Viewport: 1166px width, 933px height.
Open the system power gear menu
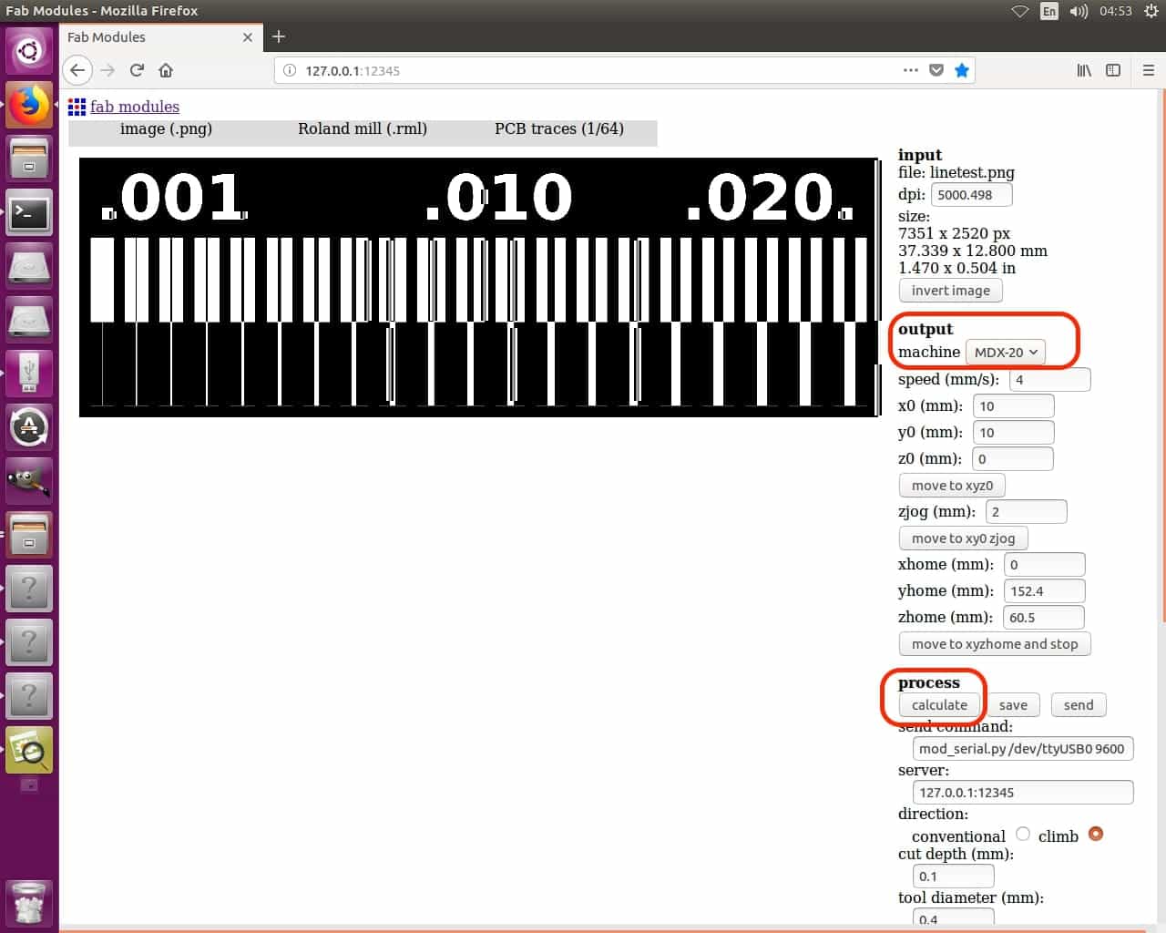(1151, 11)
